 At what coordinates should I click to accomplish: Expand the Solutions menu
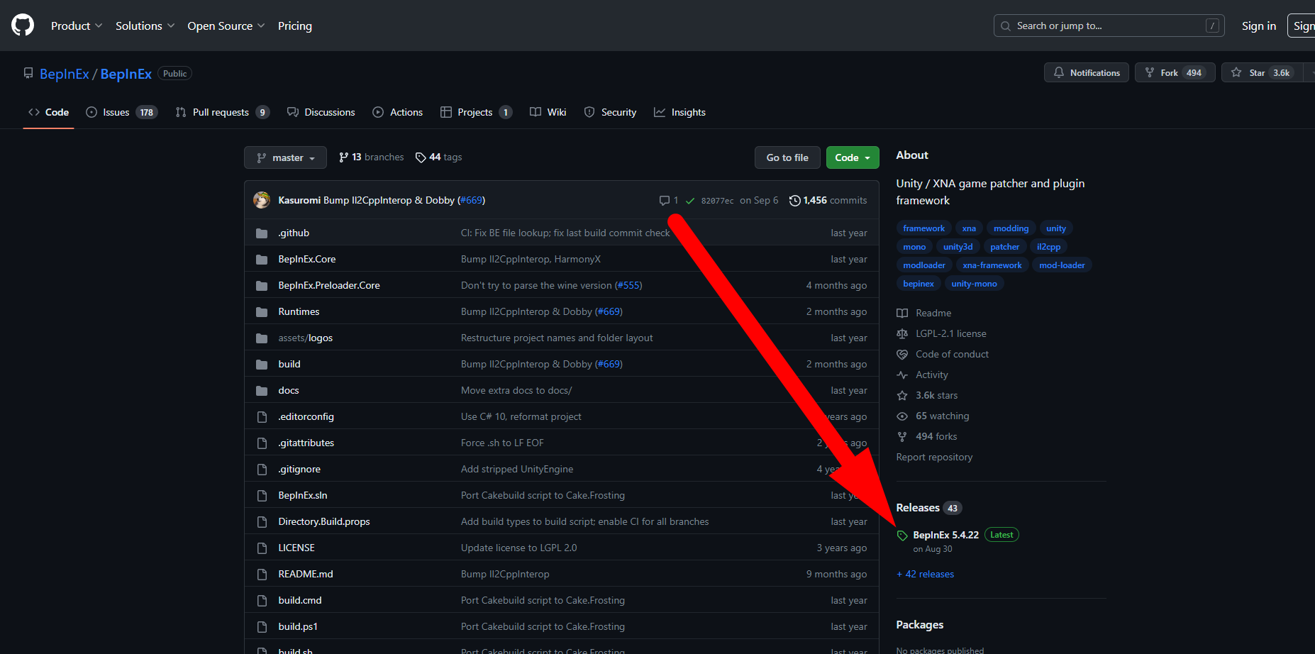tap(145, 26)
